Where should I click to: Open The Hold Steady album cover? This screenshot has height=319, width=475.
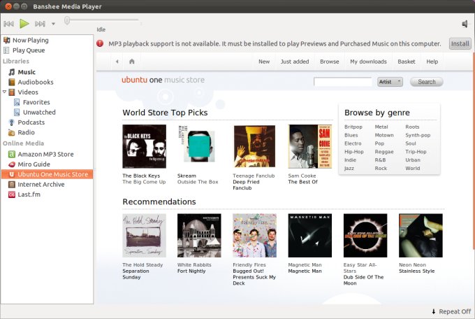144,236
